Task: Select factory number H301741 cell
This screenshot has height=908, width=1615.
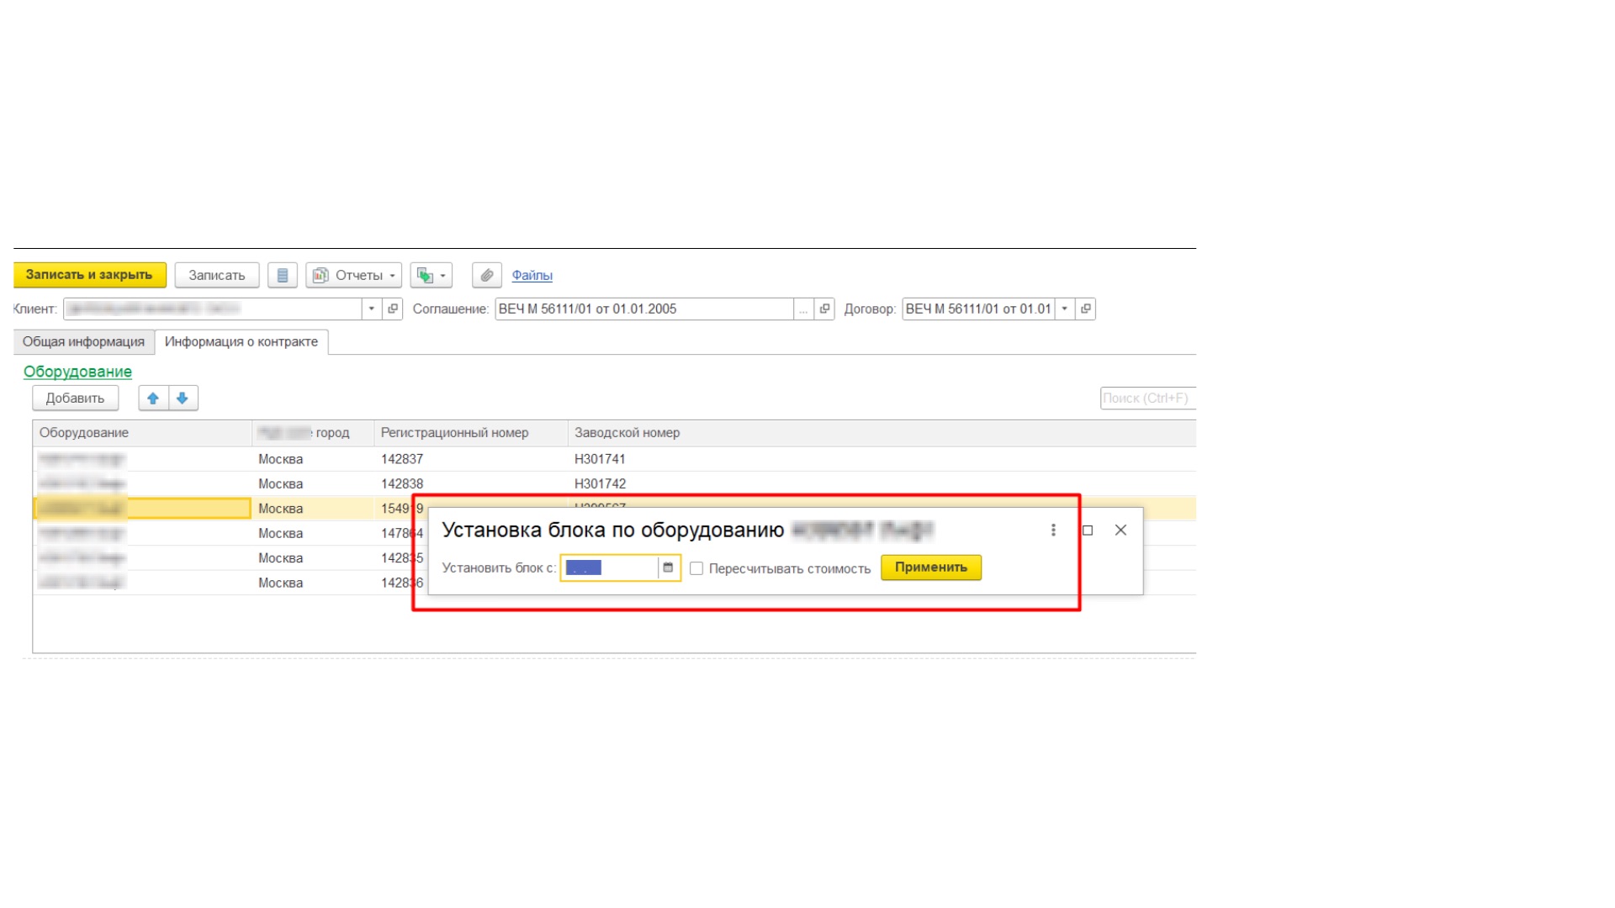Action: tap(882, 459)
